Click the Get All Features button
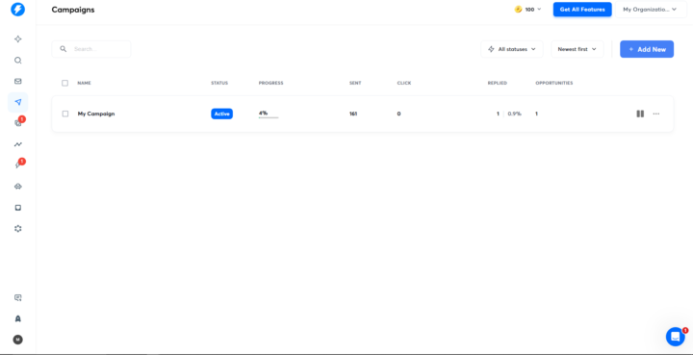The width and height of the screenshot is (693, 355). point(582,10)
